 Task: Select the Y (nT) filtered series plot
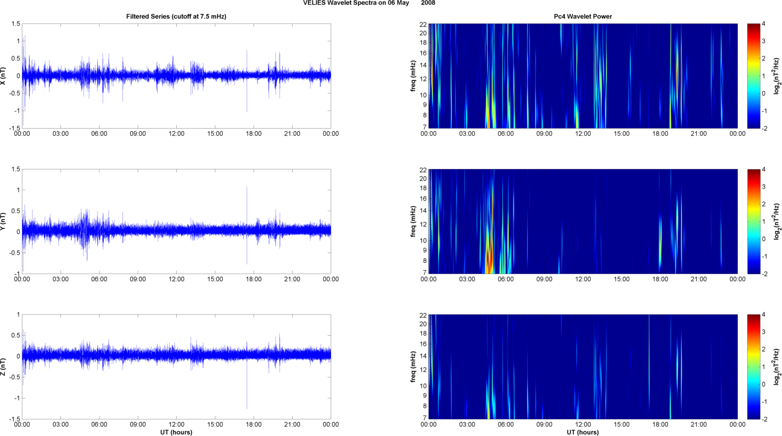point(176,221)
